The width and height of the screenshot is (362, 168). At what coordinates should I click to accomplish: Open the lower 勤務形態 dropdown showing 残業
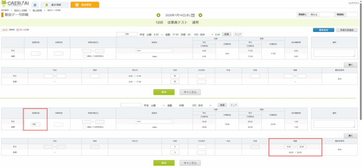[36, 125]
